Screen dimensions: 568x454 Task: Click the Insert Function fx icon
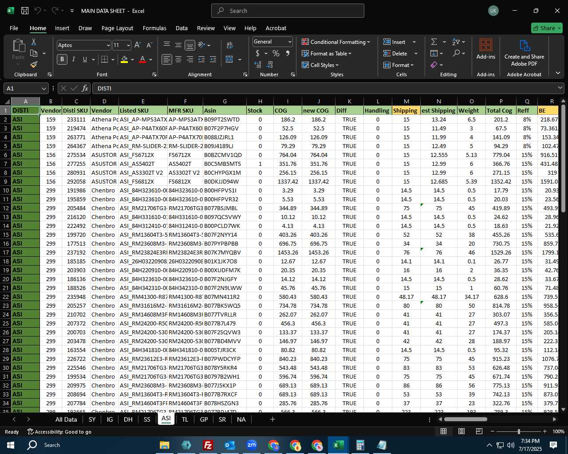(x=85, y=88)
